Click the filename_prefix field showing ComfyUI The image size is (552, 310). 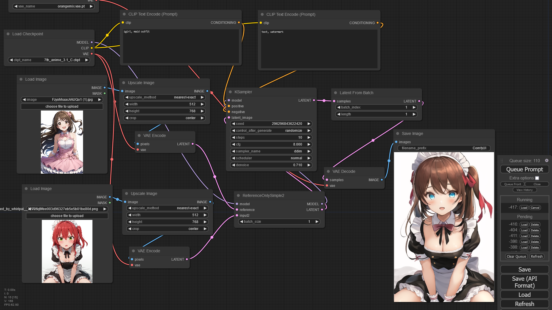(x=444, y=148)
